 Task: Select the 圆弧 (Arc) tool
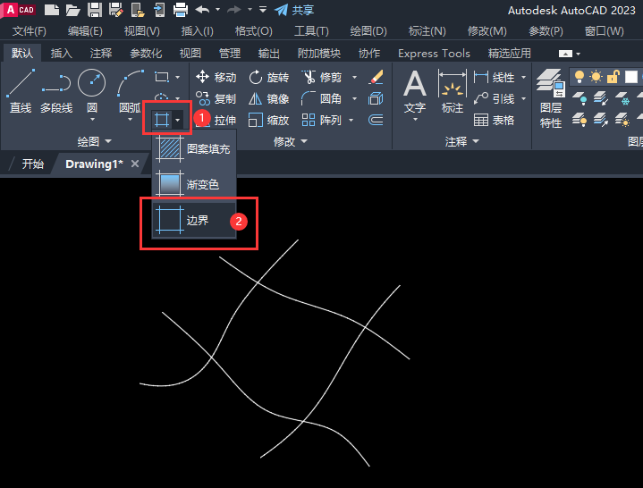pos(130,91)
